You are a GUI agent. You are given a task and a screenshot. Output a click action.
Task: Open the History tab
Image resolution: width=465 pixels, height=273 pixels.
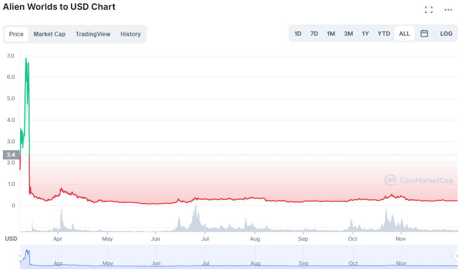pyautogui.click(x=130, y=34)
